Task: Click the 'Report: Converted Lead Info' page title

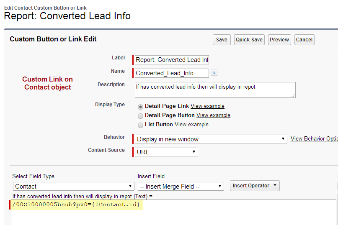Action: (67, 16)
